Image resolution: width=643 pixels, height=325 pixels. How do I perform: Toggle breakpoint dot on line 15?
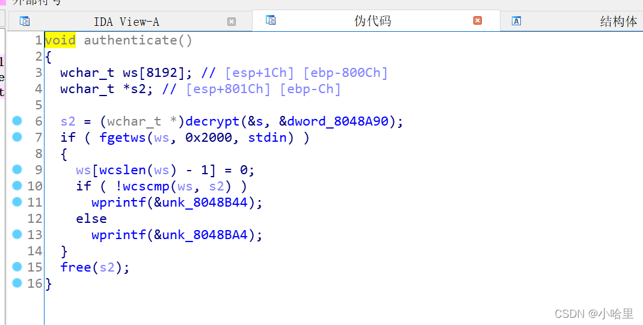tap(17, 267)
